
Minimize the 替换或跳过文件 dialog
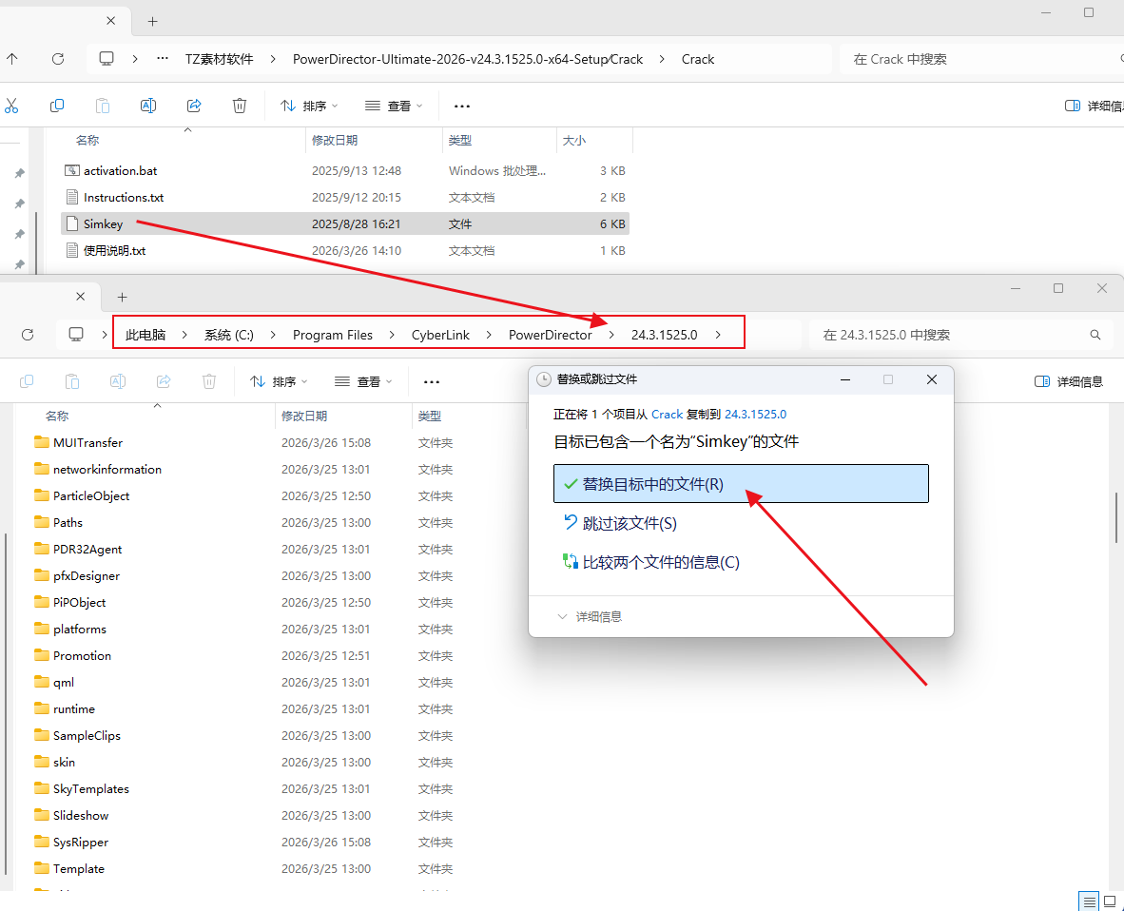coord(845,379)
